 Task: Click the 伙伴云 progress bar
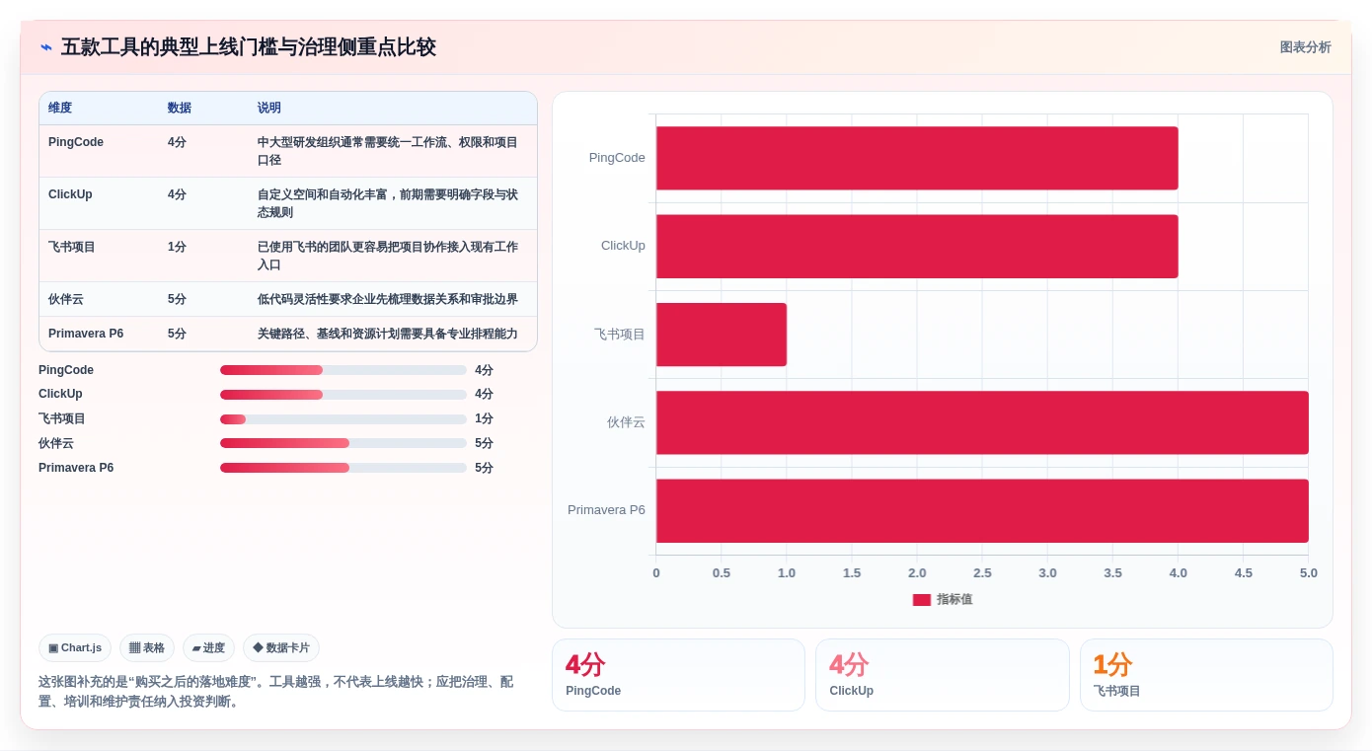coord(343,443)
